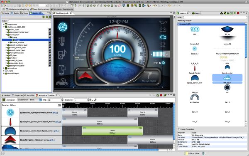Select the Storyboard Development perspective button

pos(62,9)
